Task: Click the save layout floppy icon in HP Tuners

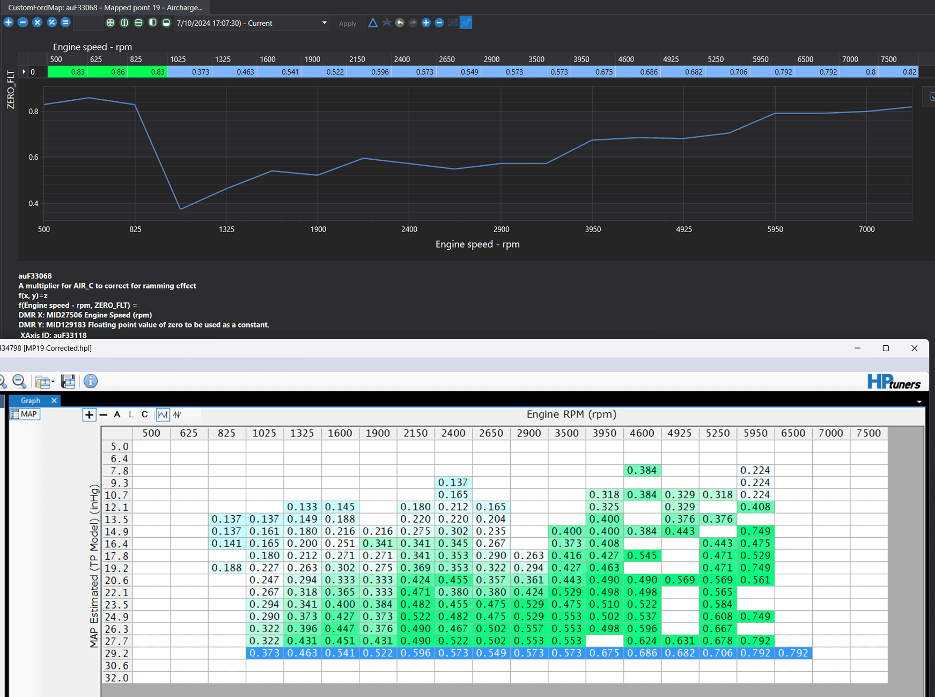Action: (x=68, y=381)
